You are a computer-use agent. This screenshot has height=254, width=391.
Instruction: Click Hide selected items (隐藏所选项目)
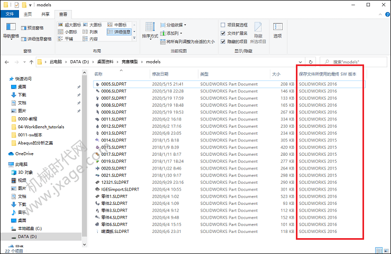[258, 33]
